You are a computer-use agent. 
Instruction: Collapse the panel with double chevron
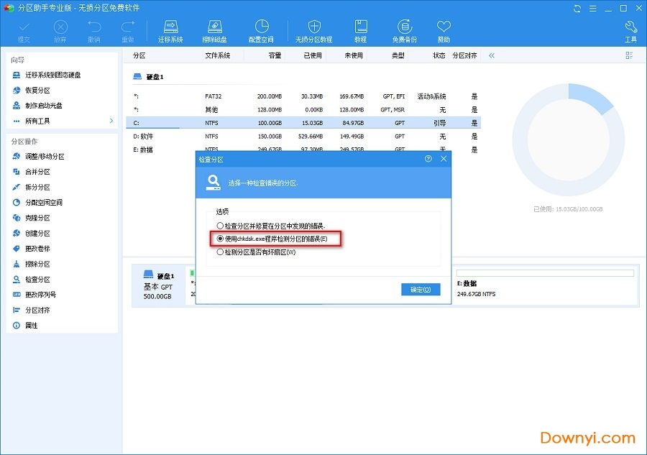(492, 55)
